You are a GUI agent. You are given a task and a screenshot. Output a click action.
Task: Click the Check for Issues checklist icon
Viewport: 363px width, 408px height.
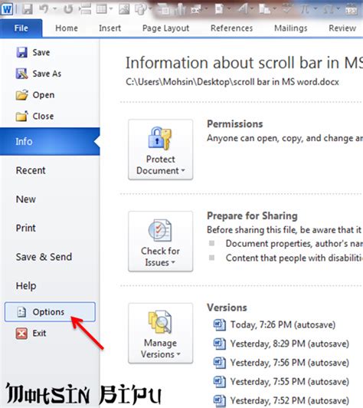160,230
